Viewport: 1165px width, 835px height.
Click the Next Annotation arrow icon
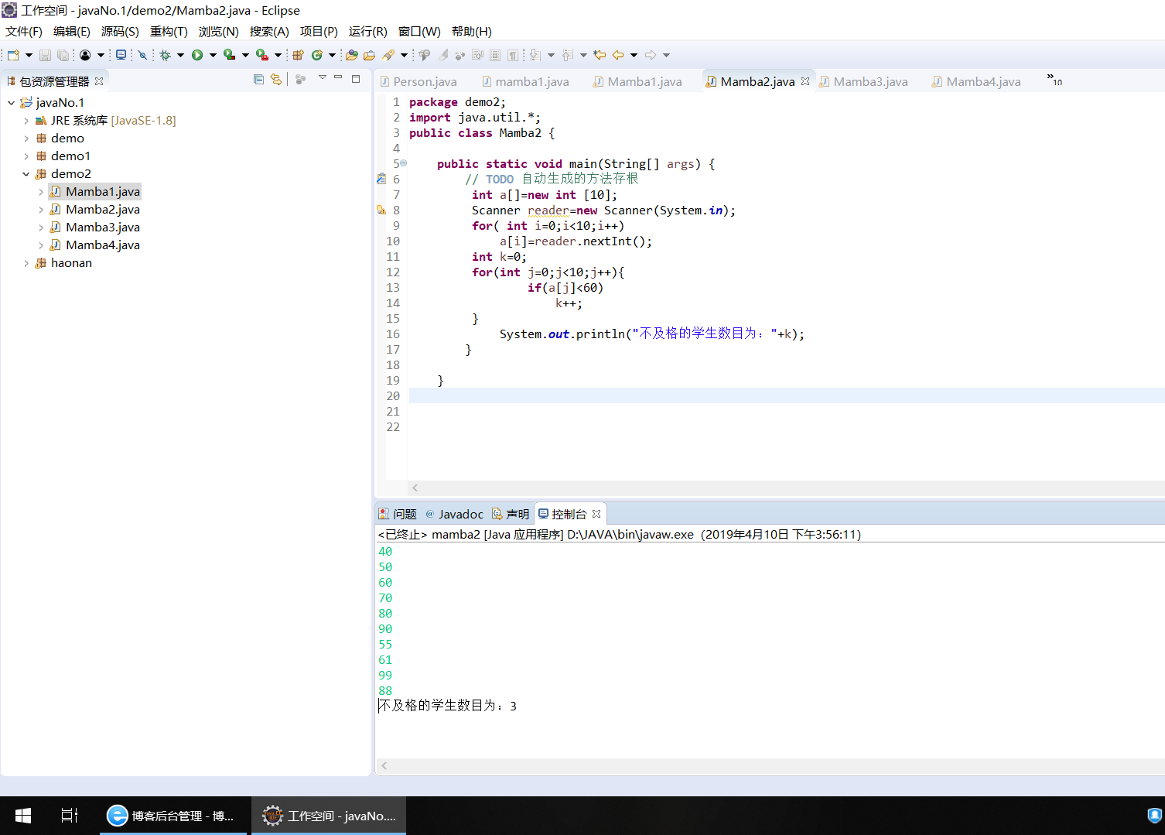click(535, 55)
